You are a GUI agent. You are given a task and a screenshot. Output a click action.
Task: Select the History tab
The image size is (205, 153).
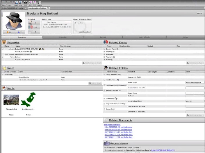pos(186,37)
